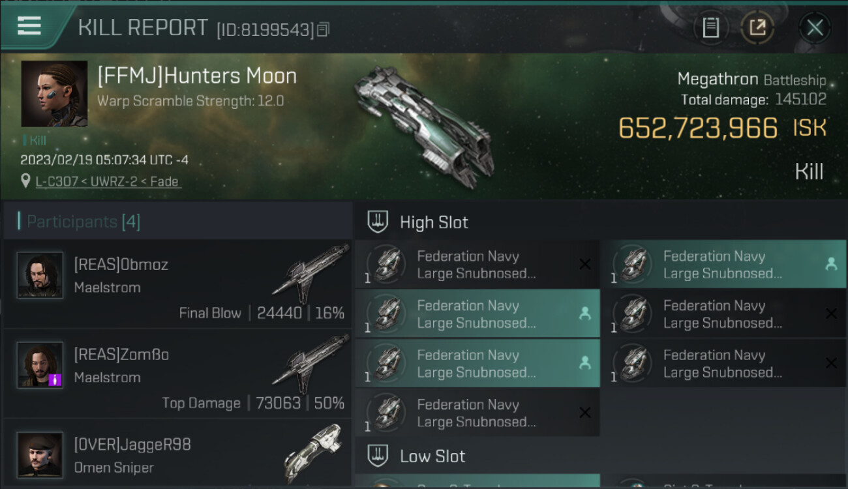848x489 pixels.
Task: Click the High Slot section header
Action: click(x=434, y=222)
